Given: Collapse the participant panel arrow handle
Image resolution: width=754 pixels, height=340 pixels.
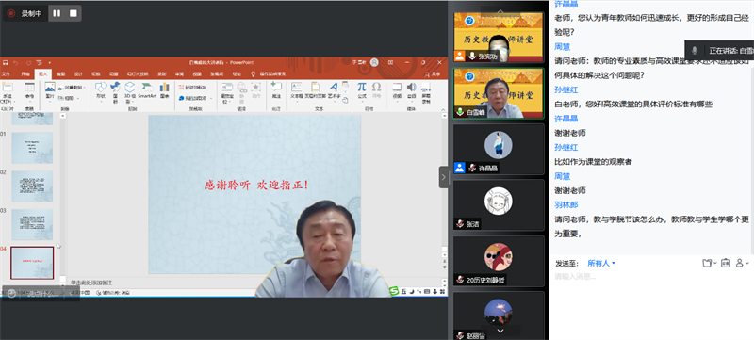Looking at the screenshot, I should tap(443, 177).
